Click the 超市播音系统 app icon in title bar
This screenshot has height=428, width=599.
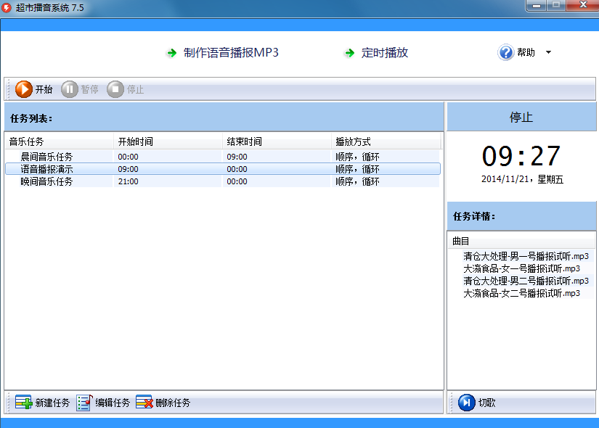7,8
